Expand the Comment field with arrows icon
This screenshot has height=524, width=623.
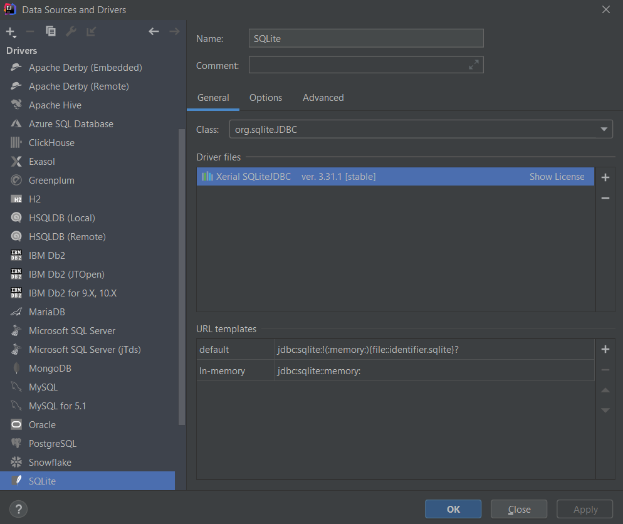click(x=474, y=65)
